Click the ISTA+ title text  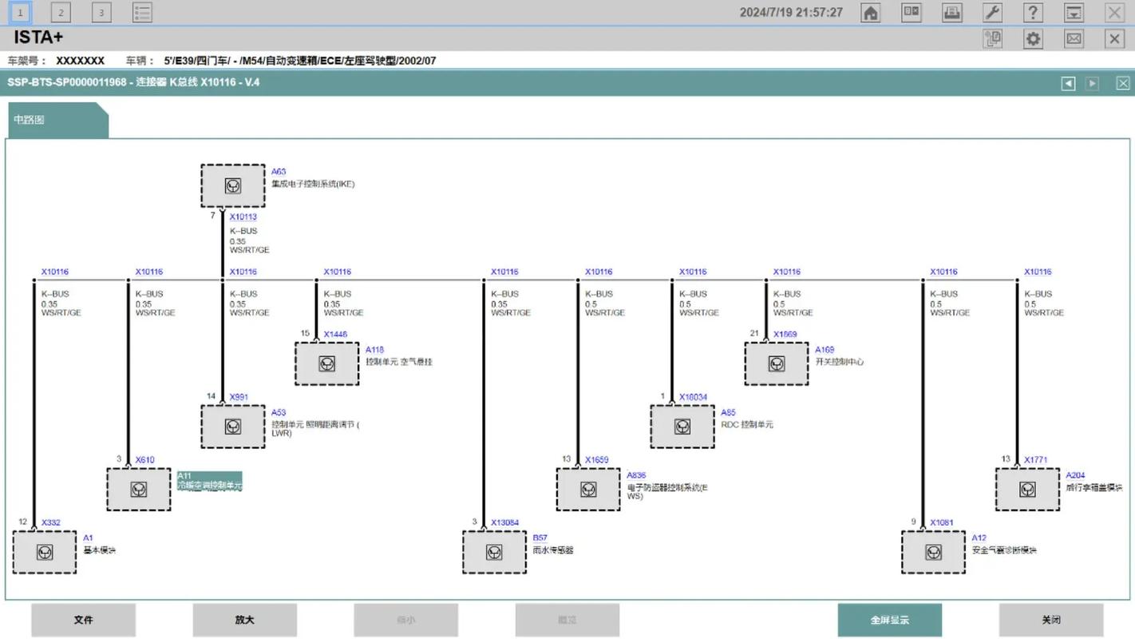tap(38, 38)
